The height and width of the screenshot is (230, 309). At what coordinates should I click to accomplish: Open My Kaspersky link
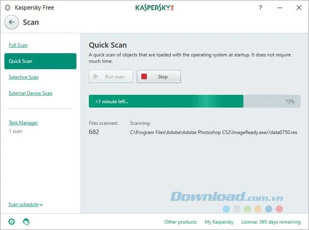click(x=219, y=222)
